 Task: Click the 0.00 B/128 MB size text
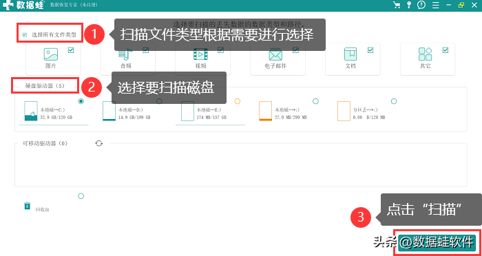click(x=369, y=118)
